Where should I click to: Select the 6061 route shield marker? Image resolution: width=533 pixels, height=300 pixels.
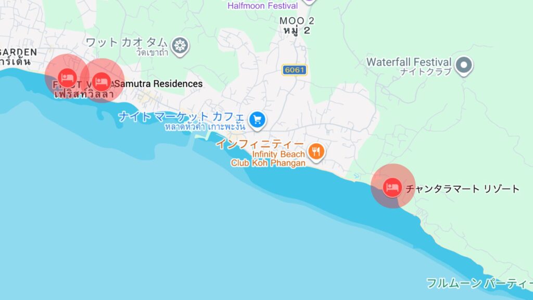tap(295, 70)
